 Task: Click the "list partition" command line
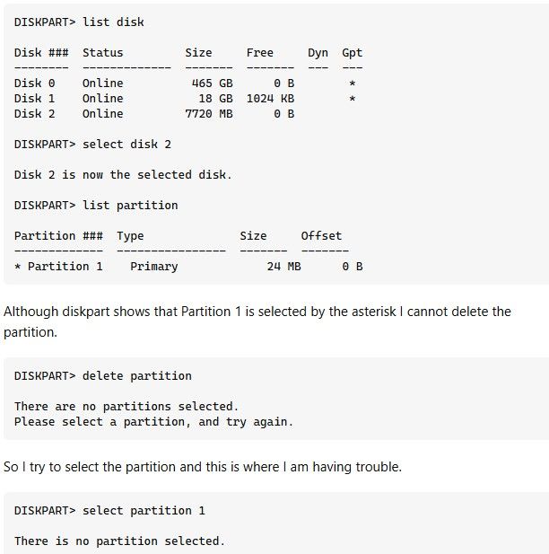96,206
